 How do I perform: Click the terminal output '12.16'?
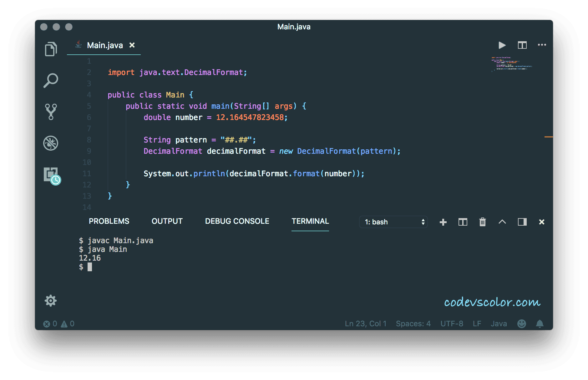[90, 258]
